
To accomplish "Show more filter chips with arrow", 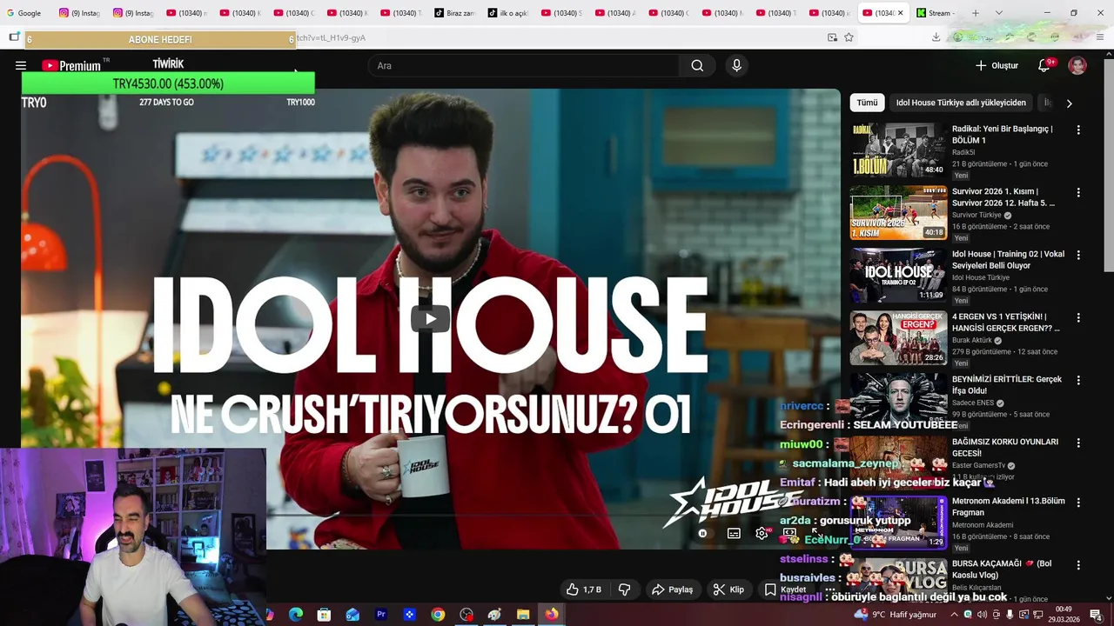I will 1069,103.
